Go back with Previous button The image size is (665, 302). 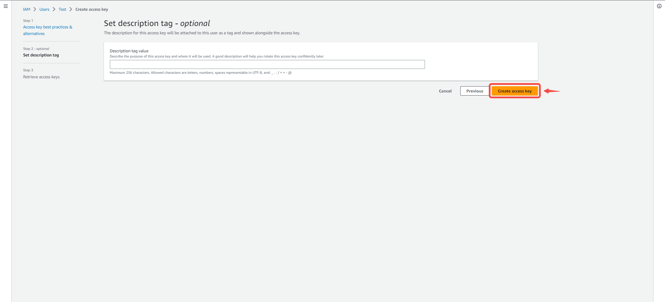click(x=475, y=91)
